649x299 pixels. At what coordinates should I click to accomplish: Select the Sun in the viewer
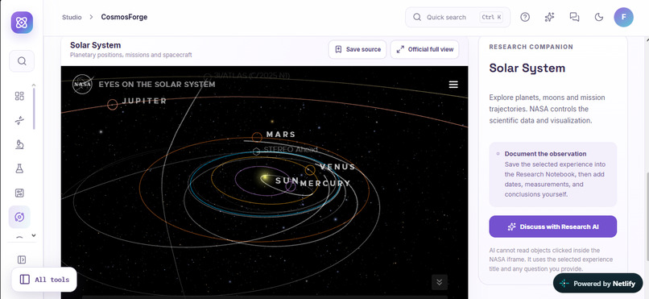[265, 177]
